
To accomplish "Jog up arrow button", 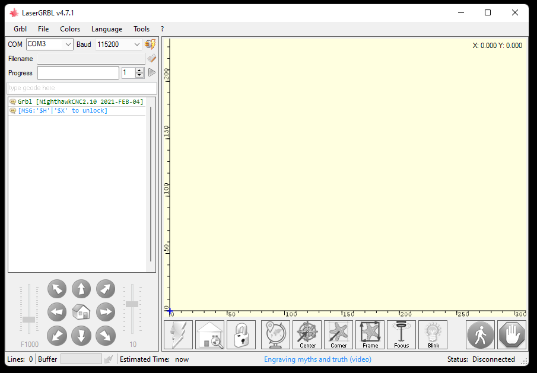I will coord(81,289).
